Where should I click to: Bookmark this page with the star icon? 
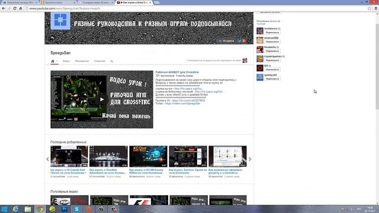pyautogui.click(x=370, y=8)
